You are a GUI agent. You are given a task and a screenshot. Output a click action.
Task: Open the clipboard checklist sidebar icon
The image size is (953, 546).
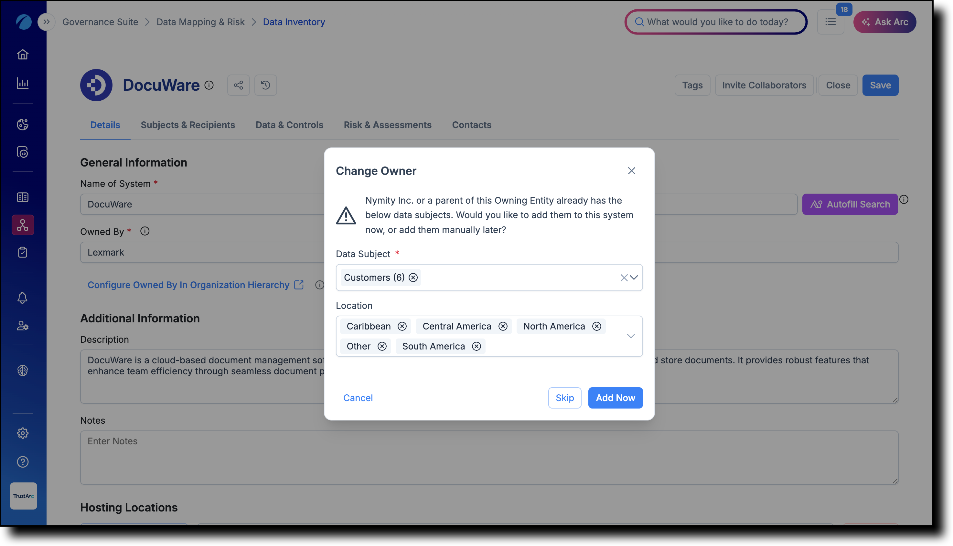point(23,252)
